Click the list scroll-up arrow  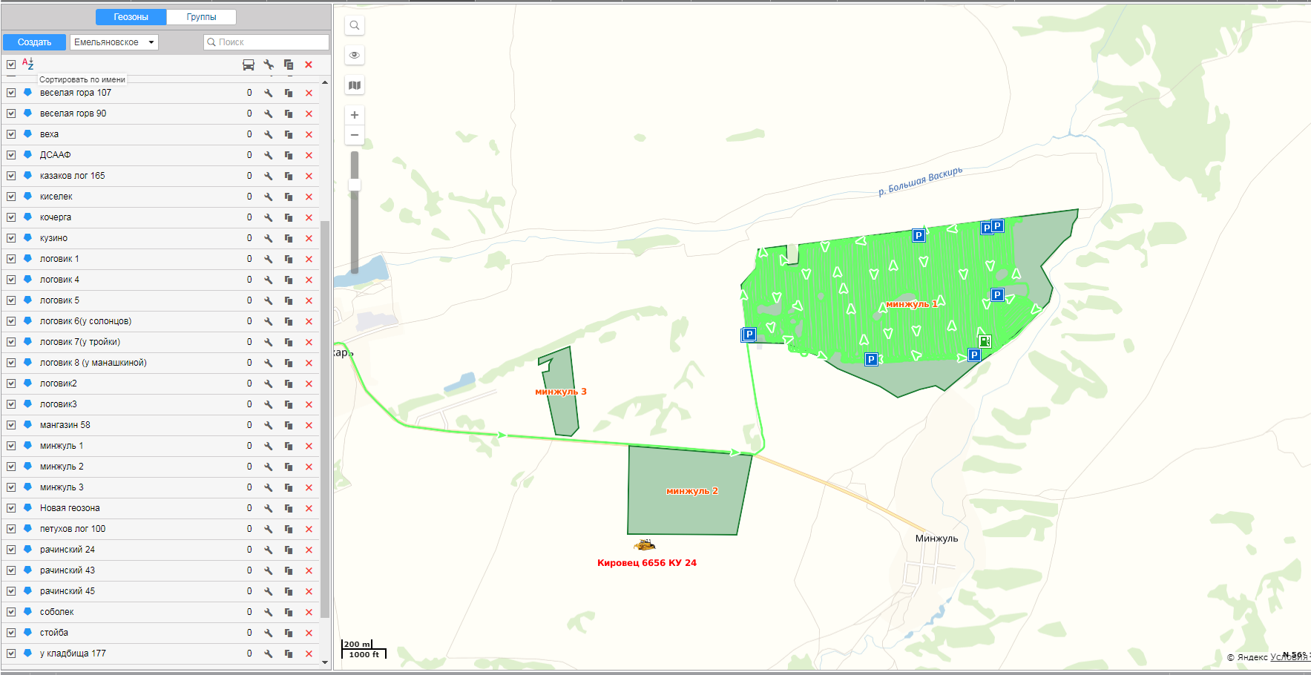pyautogui.click(x=325, y=82)
